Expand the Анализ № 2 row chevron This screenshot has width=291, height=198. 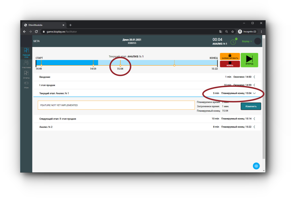pos(254,127)
